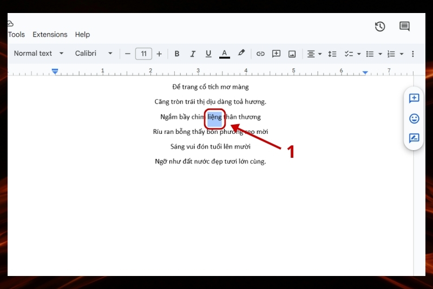Open the Calibri font dropdown

94,53
